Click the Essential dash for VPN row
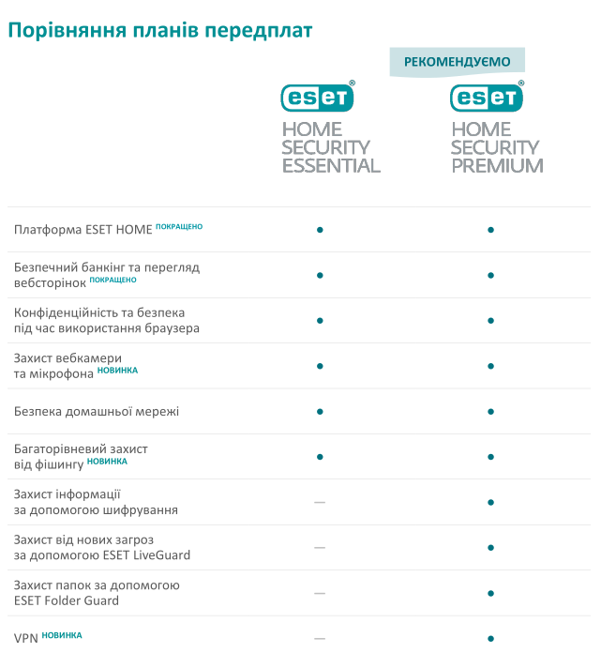 click(x=320, y=639)
